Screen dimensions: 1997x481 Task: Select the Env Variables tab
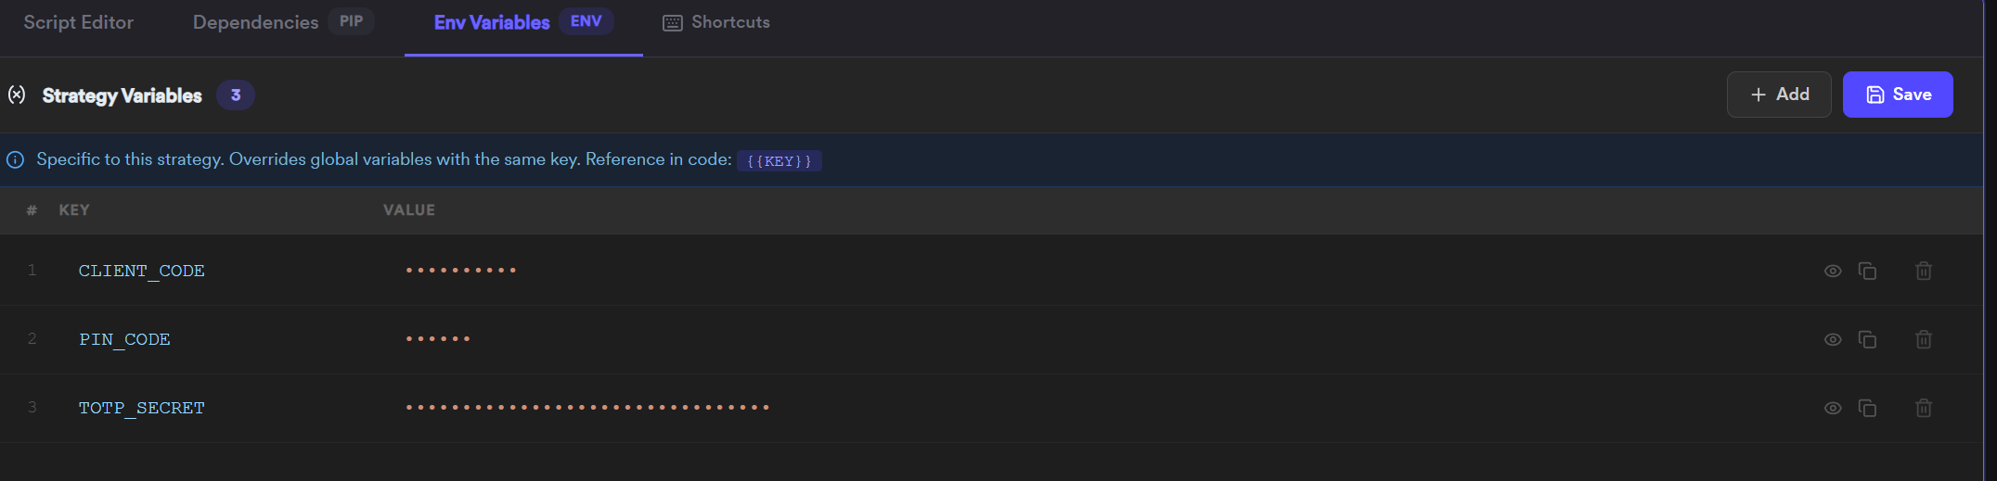tap(523, 22)
